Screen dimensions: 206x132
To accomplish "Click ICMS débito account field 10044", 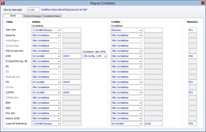I will point(72,56).
